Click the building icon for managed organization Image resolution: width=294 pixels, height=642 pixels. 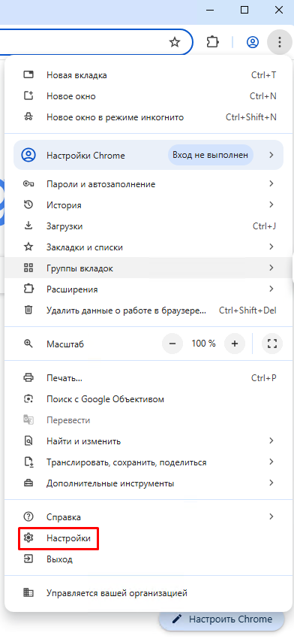[x=28, y=592]
